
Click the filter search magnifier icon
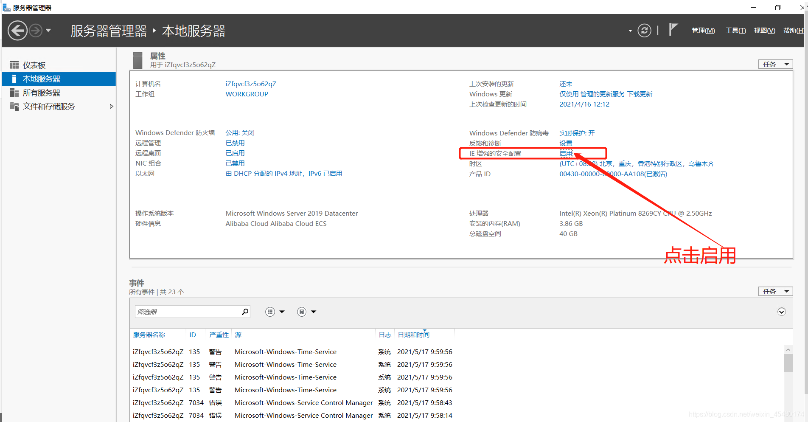coord(245,312)
